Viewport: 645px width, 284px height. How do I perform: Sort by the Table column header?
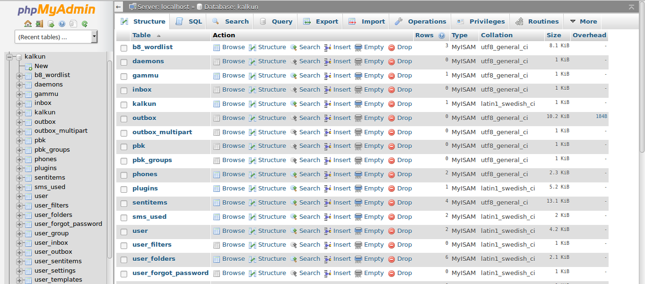pos(141,35)
